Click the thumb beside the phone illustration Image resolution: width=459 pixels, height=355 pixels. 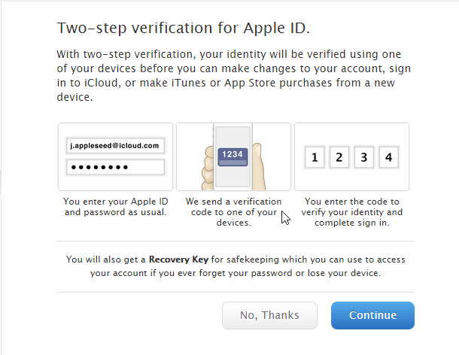click(x=259, y=166)
